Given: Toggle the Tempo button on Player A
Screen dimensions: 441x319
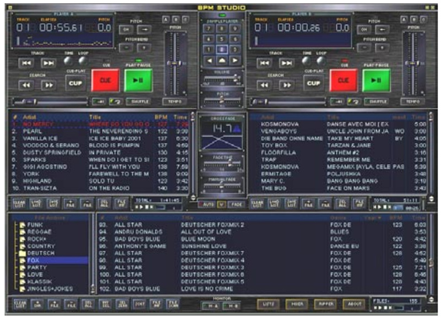Looking at the screenshot, I should point(175,101).
